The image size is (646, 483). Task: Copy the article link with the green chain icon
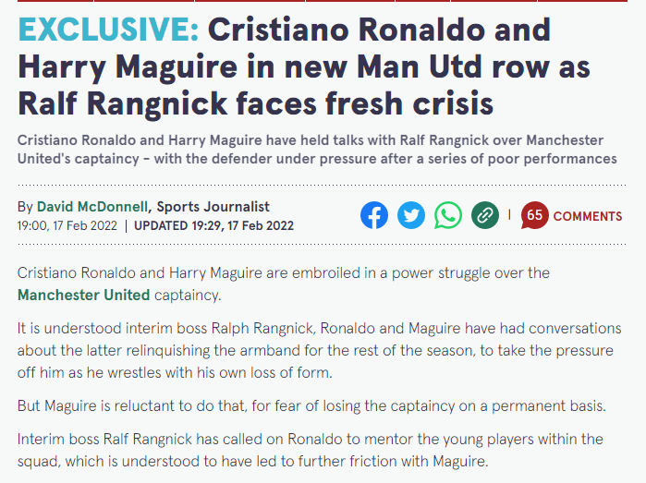[485, 215]
